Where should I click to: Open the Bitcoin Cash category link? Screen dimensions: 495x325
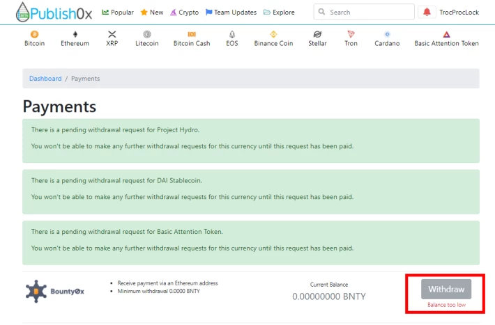(x=192, y=38)
